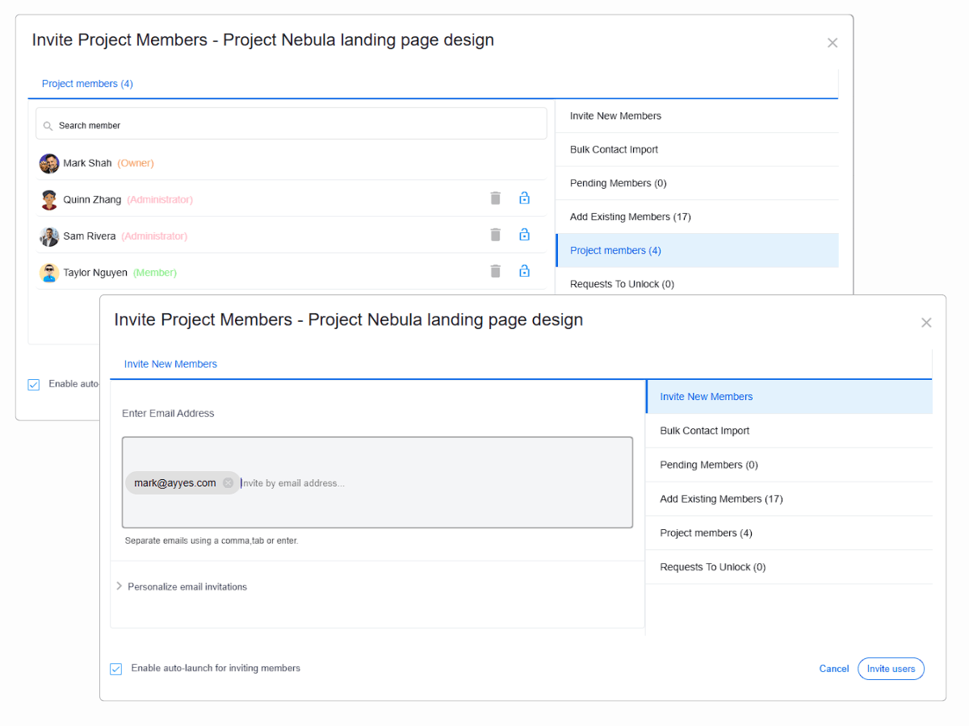Click the search magnifier icon in member search
Viewport: 969px width, 726px height.
(x=48, y=126)
